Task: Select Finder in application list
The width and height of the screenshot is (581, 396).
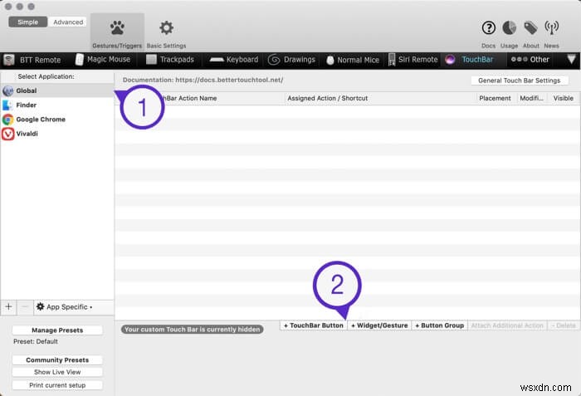Action: 57,105
